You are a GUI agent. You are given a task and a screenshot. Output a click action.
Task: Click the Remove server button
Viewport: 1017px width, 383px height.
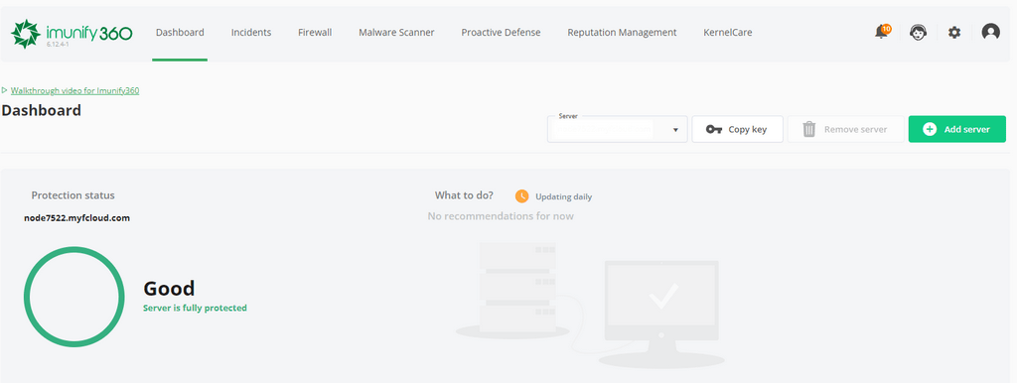pos(846,129)
